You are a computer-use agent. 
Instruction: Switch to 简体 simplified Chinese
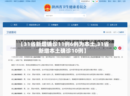click(x=114, y=1)
